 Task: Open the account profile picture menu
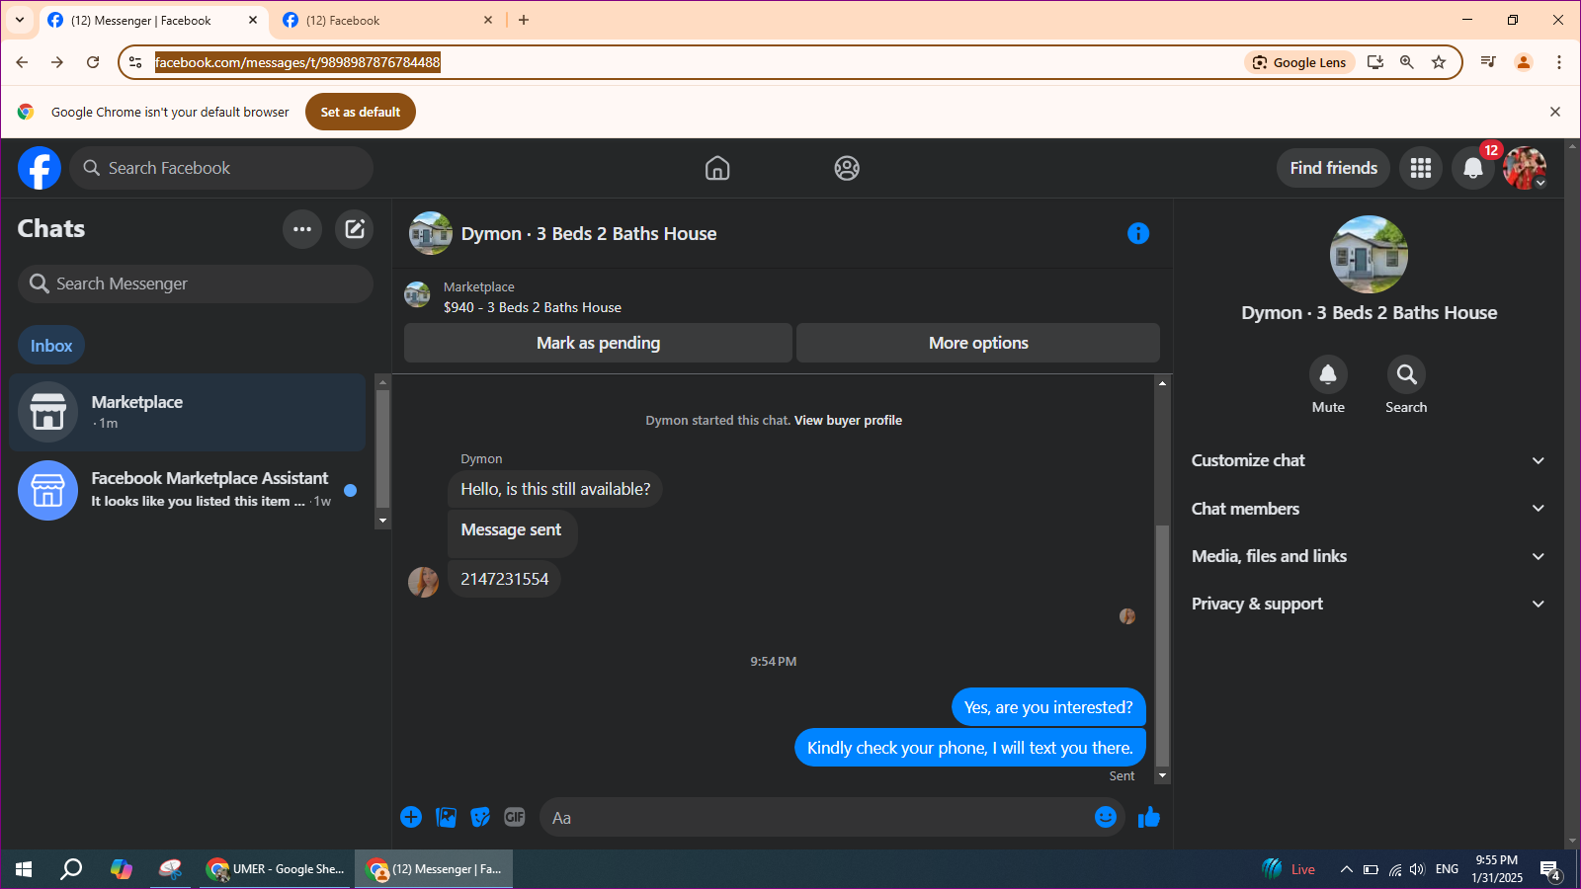1525,168
